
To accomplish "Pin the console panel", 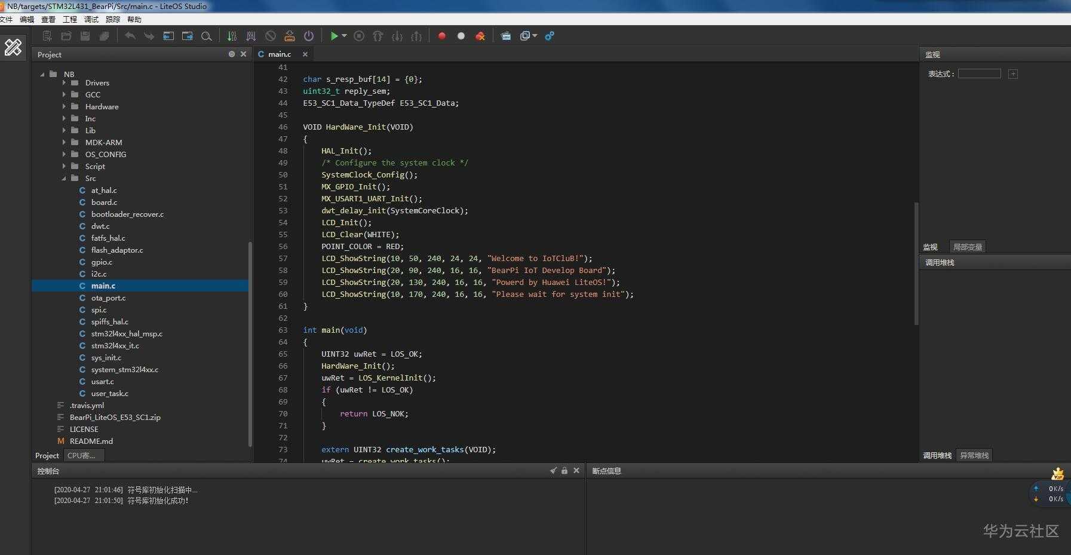I will [x=553, y=471].
